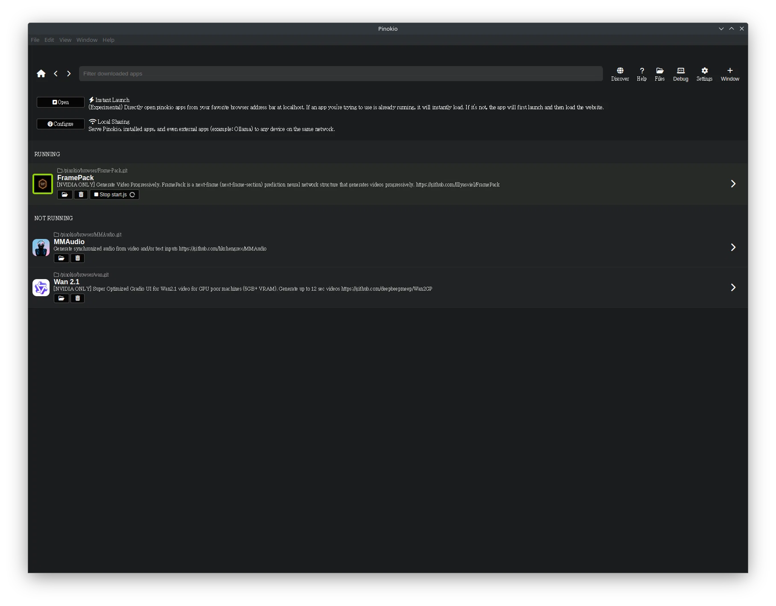Viewport: 776px width, 606px height.
Task: Open the Window menu
Action: (87, 40)
